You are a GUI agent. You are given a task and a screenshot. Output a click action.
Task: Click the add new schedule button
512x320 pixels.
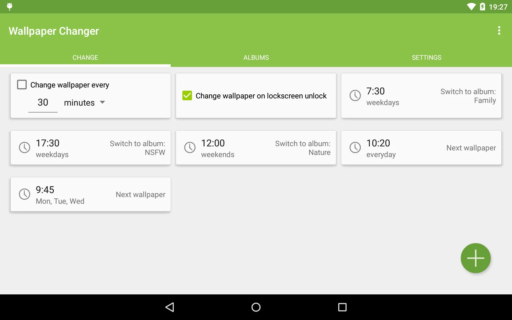pyautogui.click(x=476, y=258)
